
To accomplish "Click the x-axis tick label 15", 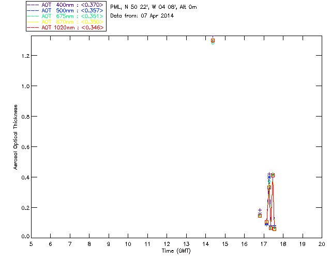I will [225, 244].
